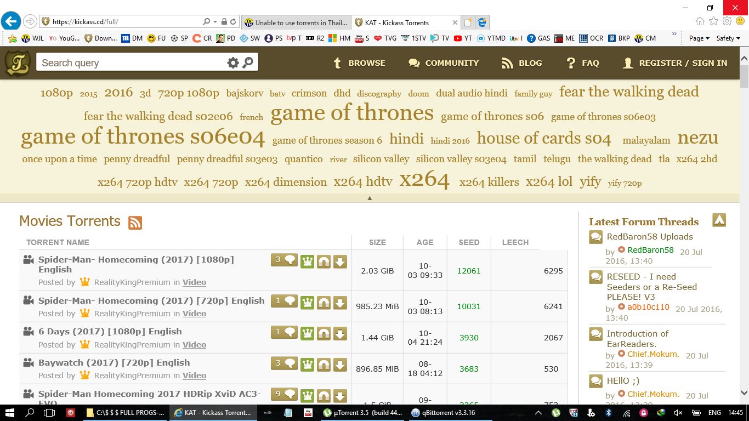Click the 'x264' tag link
The height and width of the screenshot is (421, 749).
[424, 180]
